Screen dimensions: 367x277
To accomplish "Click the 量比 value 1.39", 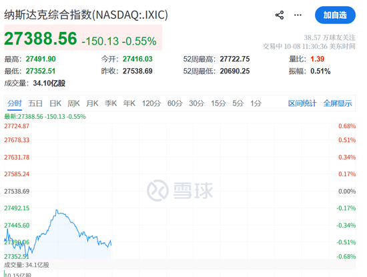I will [x=317, y=59].
